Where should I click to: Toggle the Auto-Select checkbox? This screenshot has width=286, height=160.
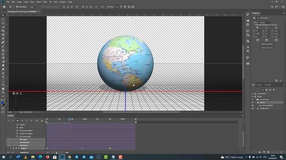pyautogui.click(x=17, y=7)
